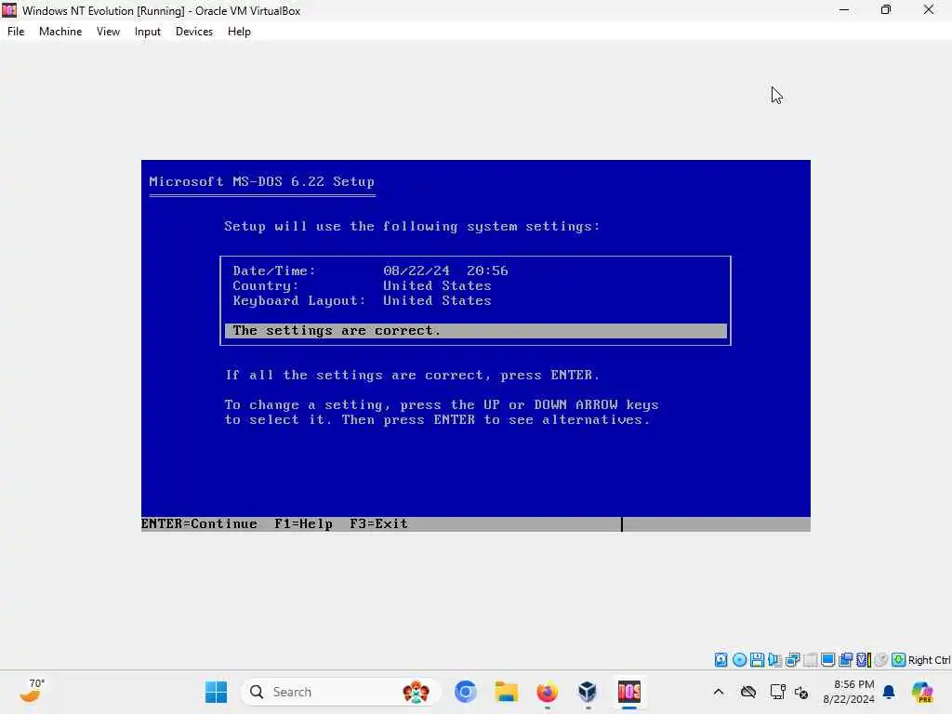This screenshot has height=714, width=952.
Task: Click the Right Ctrl host key label
Action: tap(929, 660)
